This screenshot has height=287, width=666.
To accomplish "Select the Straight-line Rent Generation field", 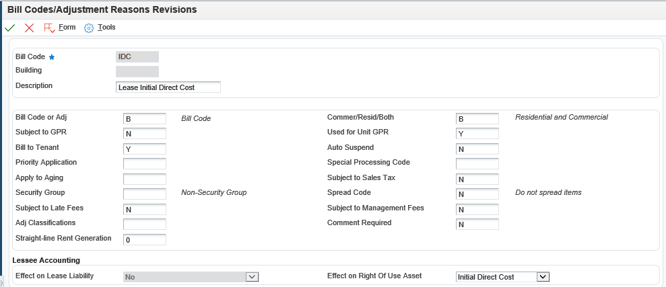I will (x=145, y=239).
